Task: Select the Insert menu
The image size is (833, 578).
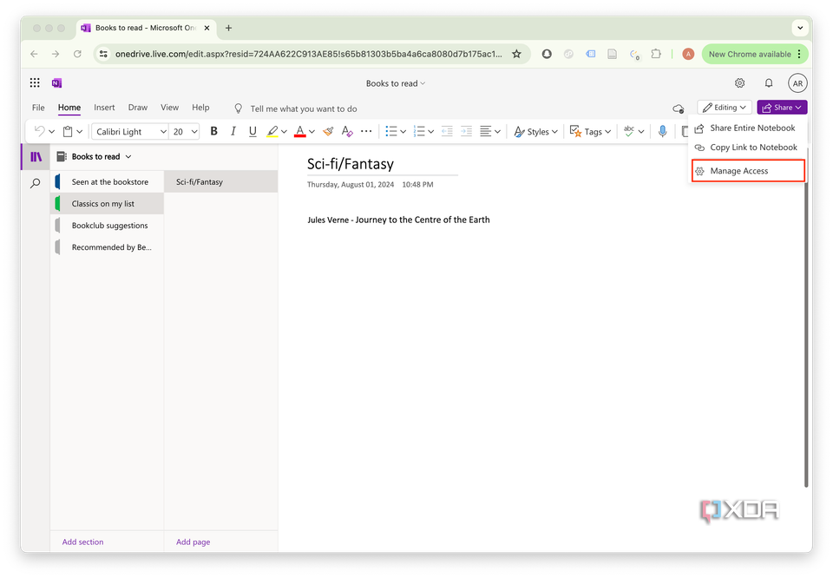Action: [104, 107]
